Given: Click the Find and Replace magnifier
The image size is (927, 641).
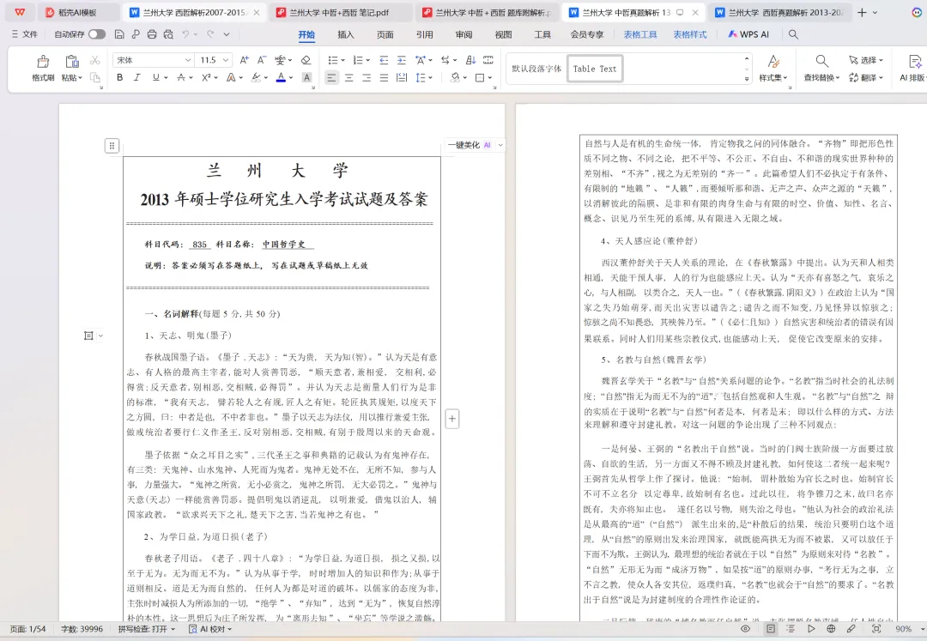Looking at the screenshot, I should click(821, 61).
